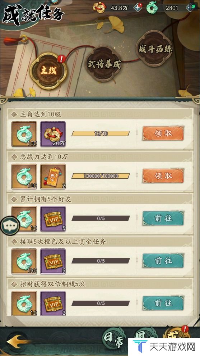The image size is (200, 356).
Task: Tap 150 jade reward in bounty task
Action: coord(24,261)
